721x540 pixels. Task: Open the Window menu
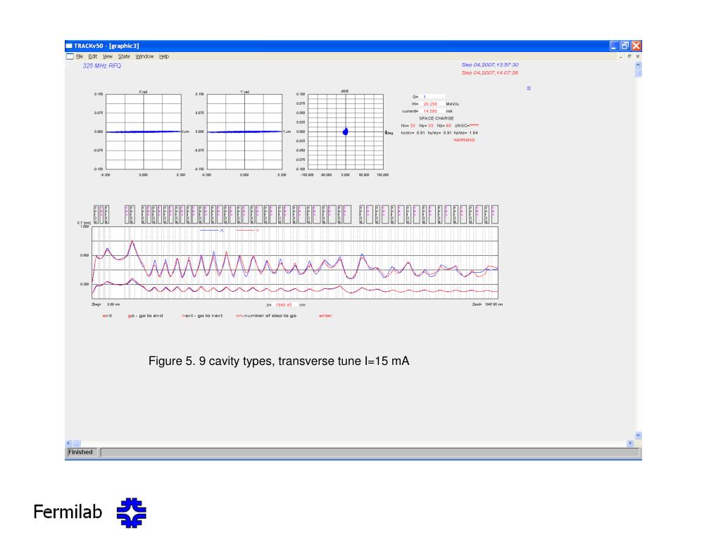144,56
